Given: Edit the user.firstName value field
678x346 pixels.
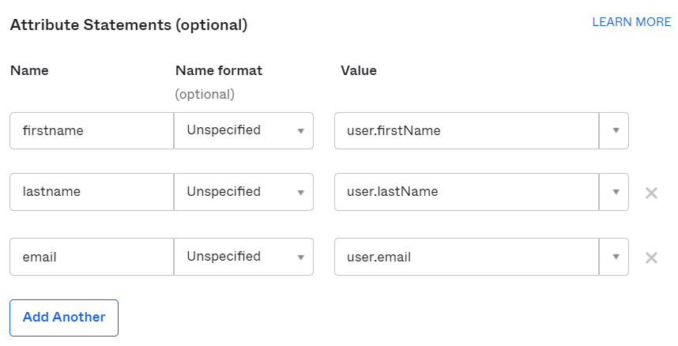Looking at the screenshot, I should [466, 131].
